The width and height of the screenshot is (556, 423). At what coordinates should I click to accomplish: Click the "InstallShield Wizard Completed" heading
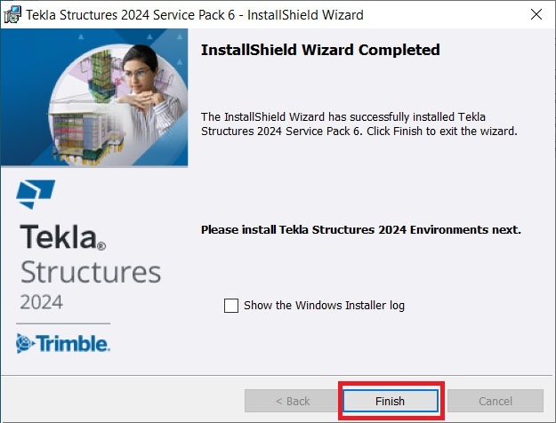point(320,51)
